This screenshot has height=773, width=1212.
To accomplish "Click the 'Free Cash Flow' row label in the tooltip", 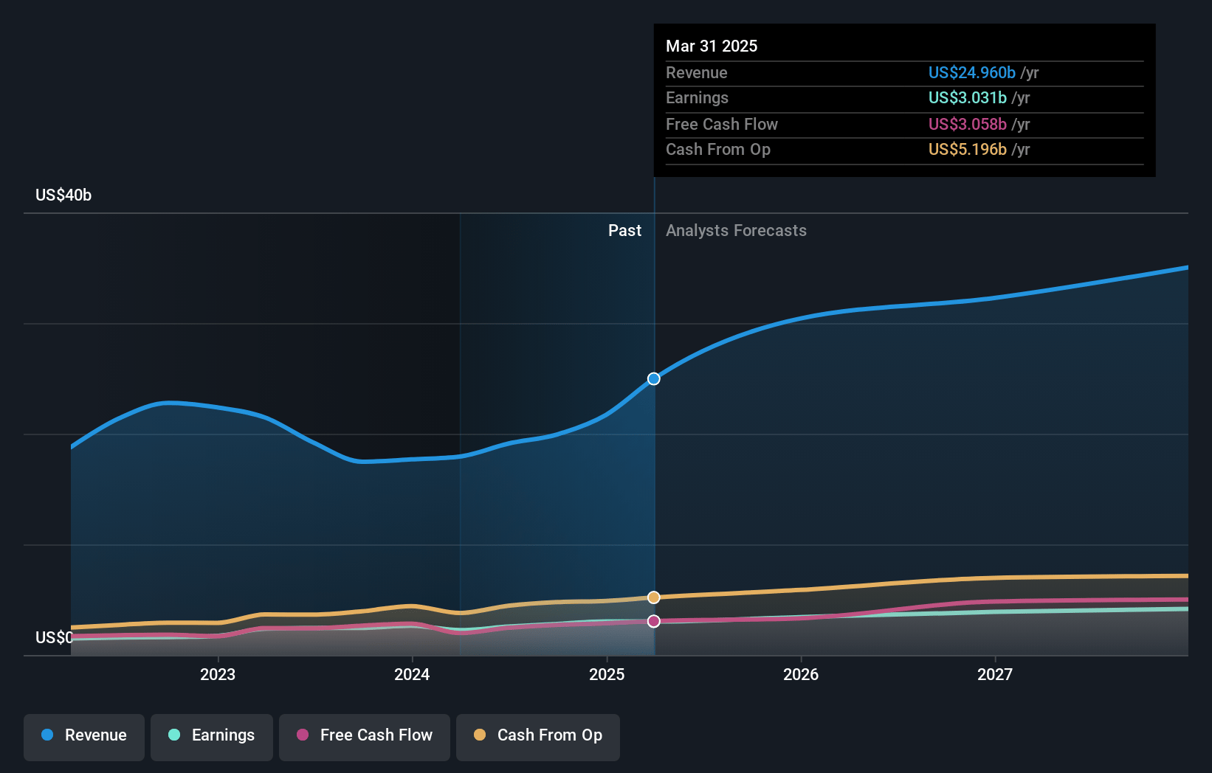I will pyautogui.click(x=722, y=124).
